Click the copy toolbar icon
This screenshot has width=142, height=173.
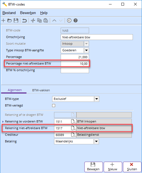(x=39, y=20)
